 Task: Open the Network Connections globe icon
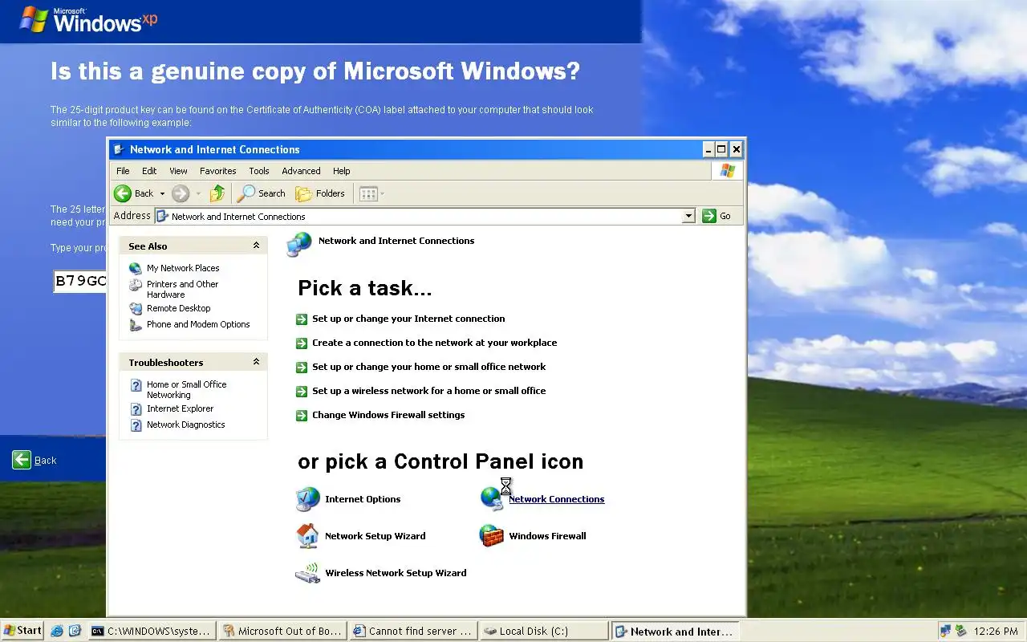(492, 499)
